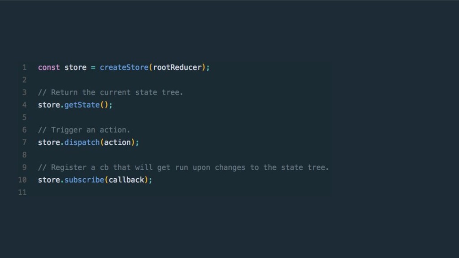Screen dimensions: 459x258
Task: Click line number 11 in the gutter
Action: 22,193
